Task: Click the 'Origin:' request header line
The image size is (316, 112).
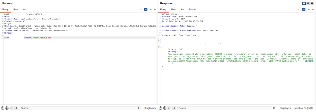Action: pyautogui.click(x=8, y=23)
